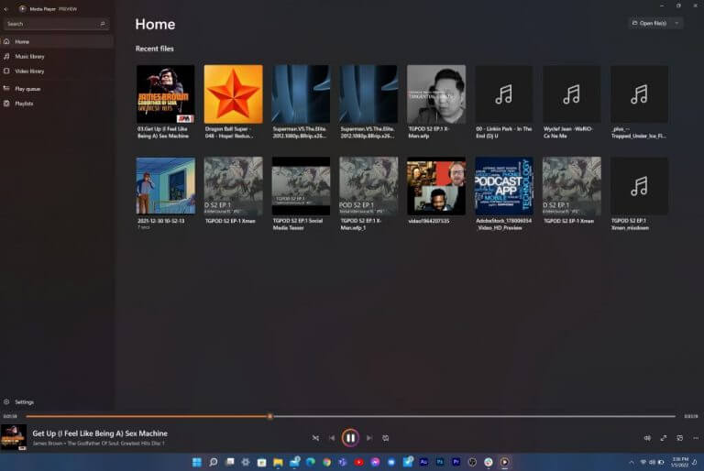Open Adobe Photoshop from the taskbar
This screenshot has height=471, width=704.
[x=440, y=462]
